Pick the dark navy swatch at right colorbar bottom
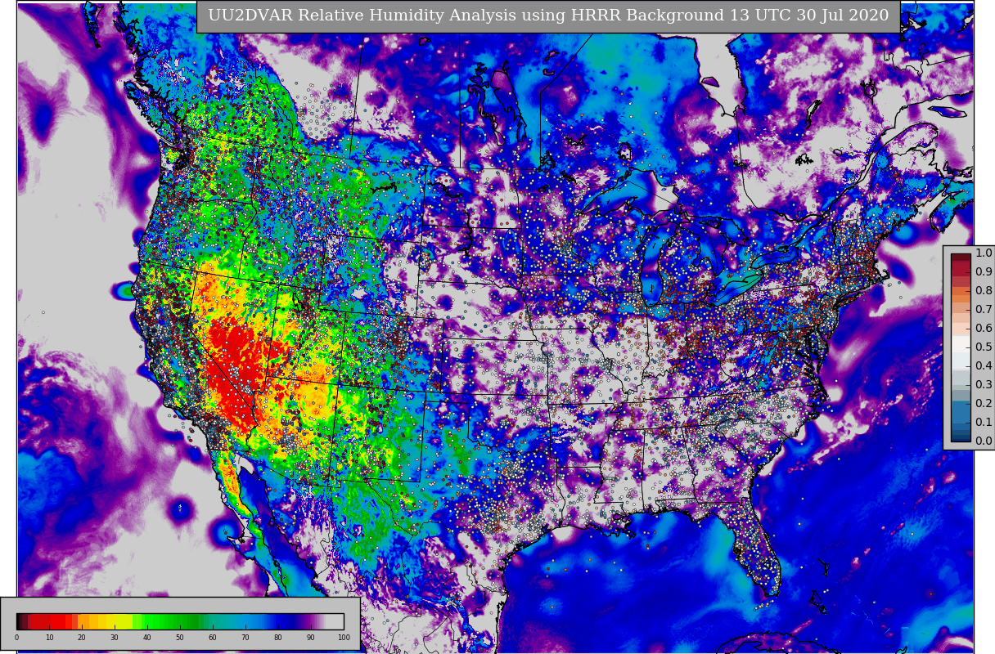 961,438
